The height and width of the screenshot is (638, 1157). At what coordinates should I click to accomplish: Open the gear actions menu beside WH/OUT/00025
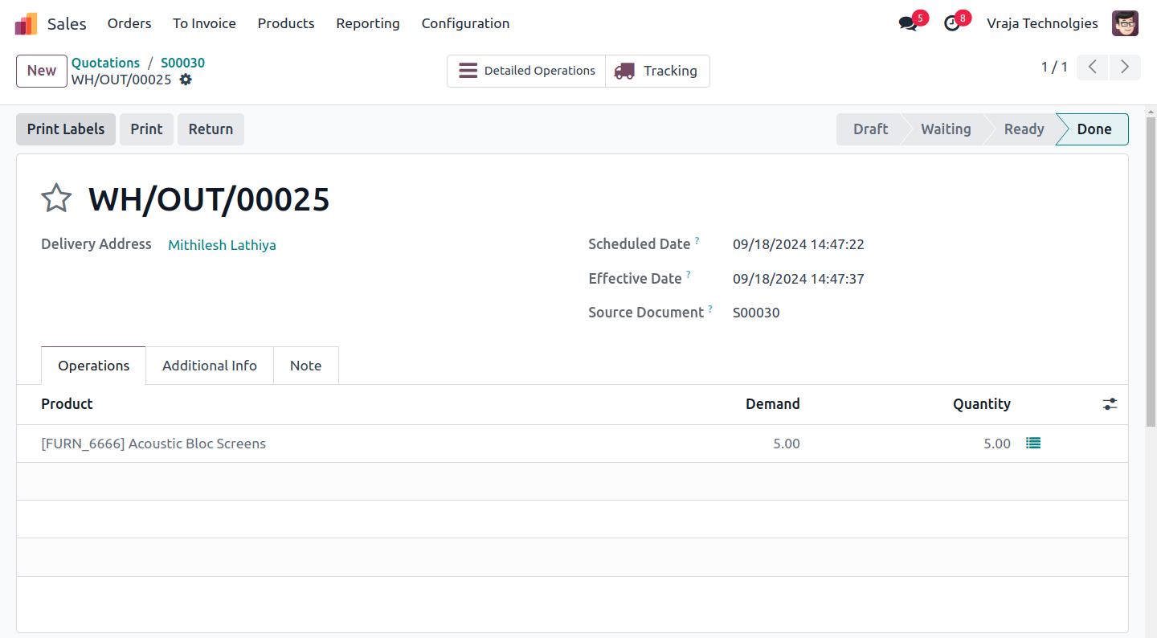[186, 80]
